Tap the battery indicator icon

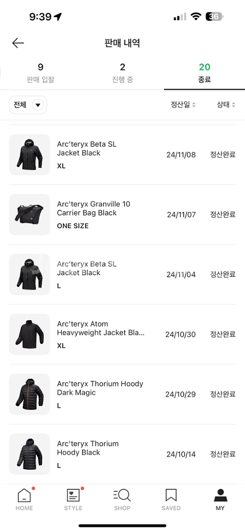[214, 16]
